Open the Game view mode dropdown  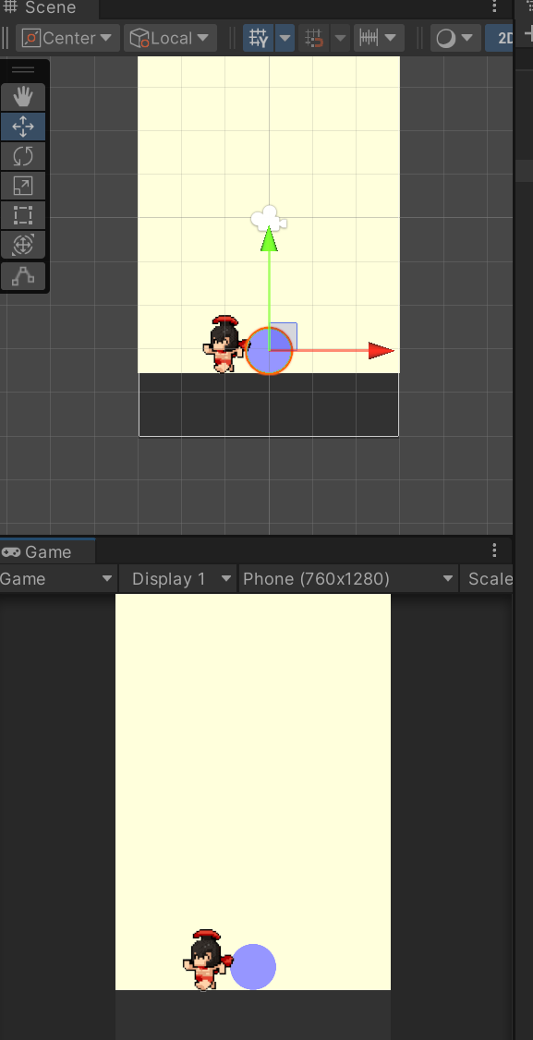58,579
